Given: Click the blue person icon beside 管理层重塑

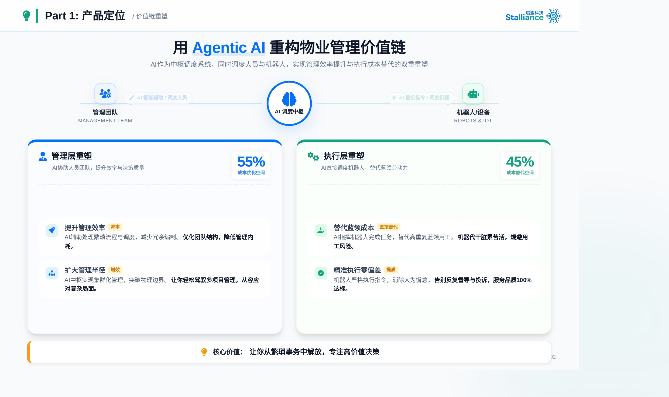Looking at the screenshot, I should pos(43,156).
